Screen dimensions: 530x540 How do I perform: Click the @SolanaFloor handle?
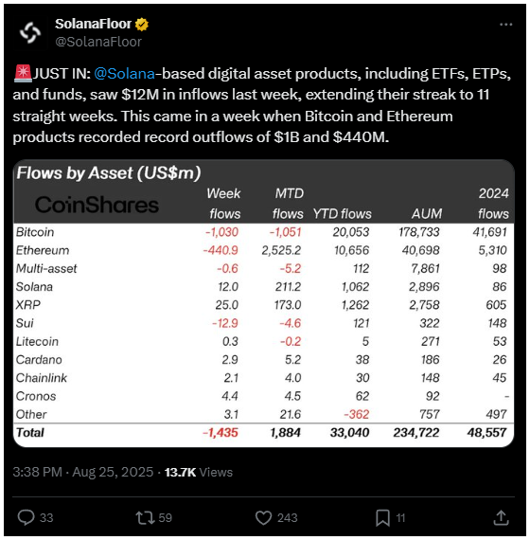pos(98,42)
